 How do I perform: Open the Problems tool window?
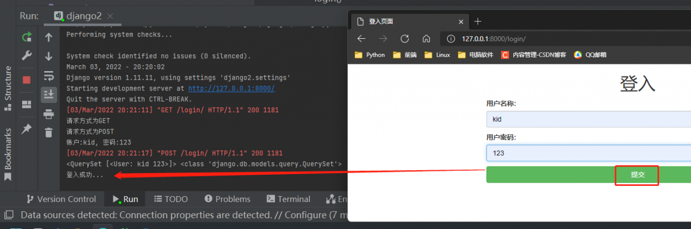pyautogui.click(x=227, y=199)
